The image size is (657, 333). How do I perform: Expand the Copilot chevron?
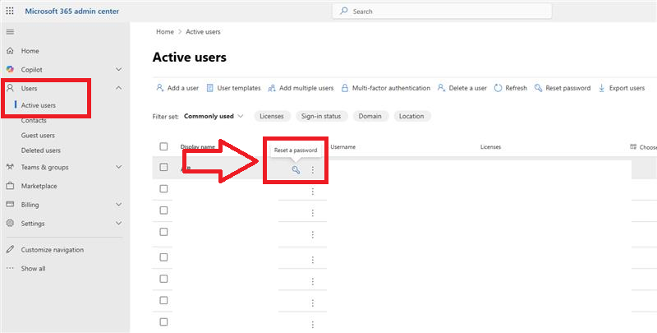(x=119, y=70)
